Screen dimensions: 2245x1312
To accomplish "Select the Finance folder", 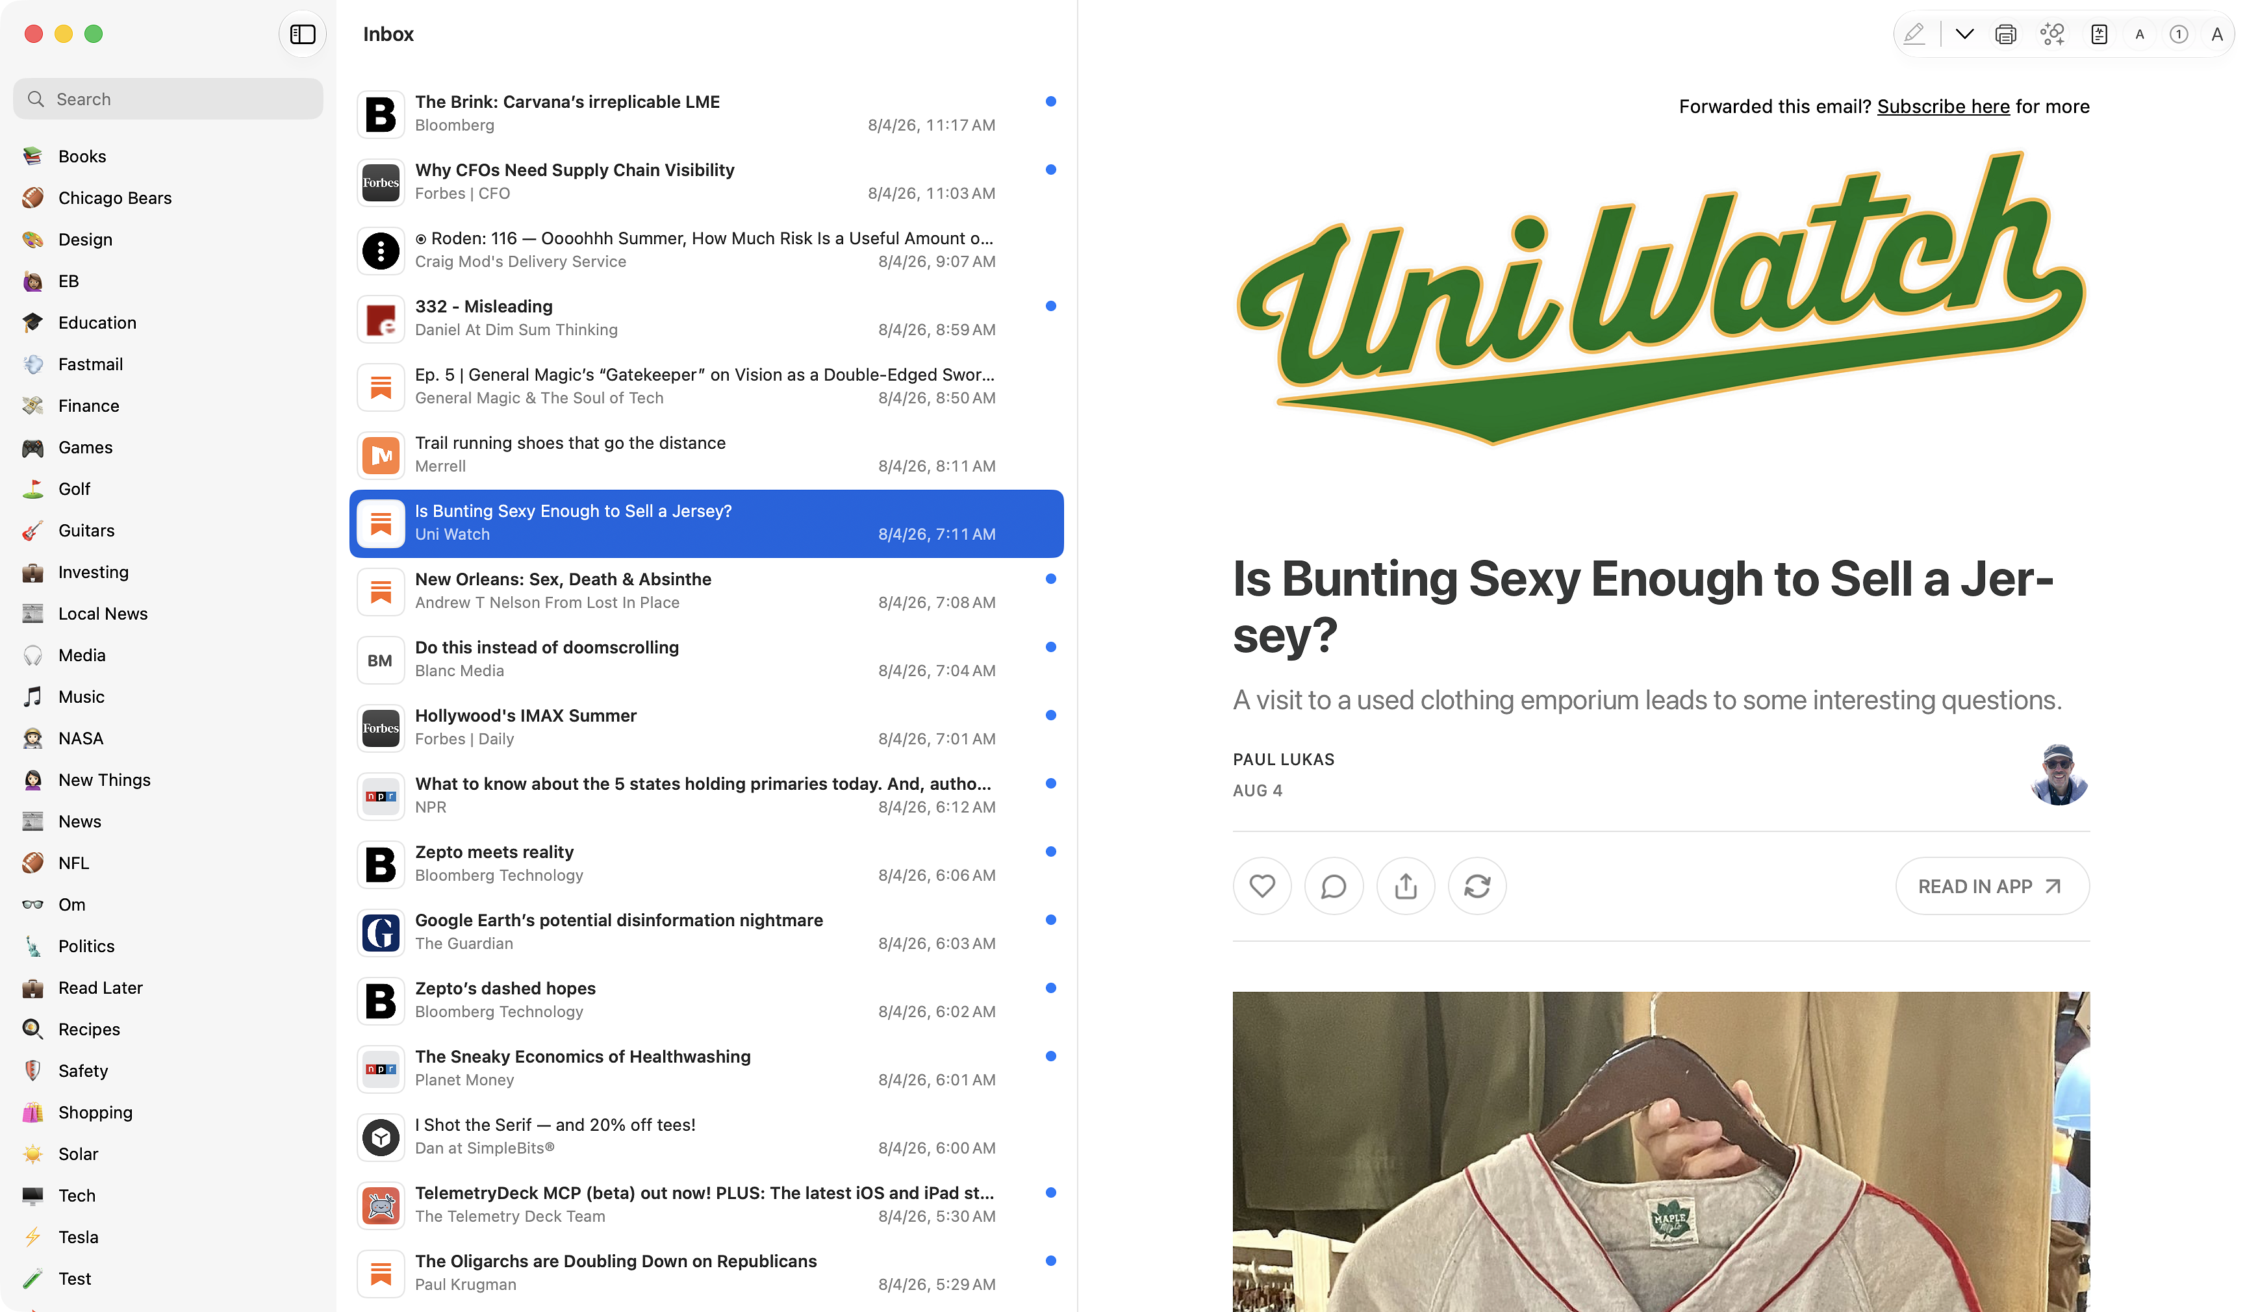I will click(x=89, y=405).
